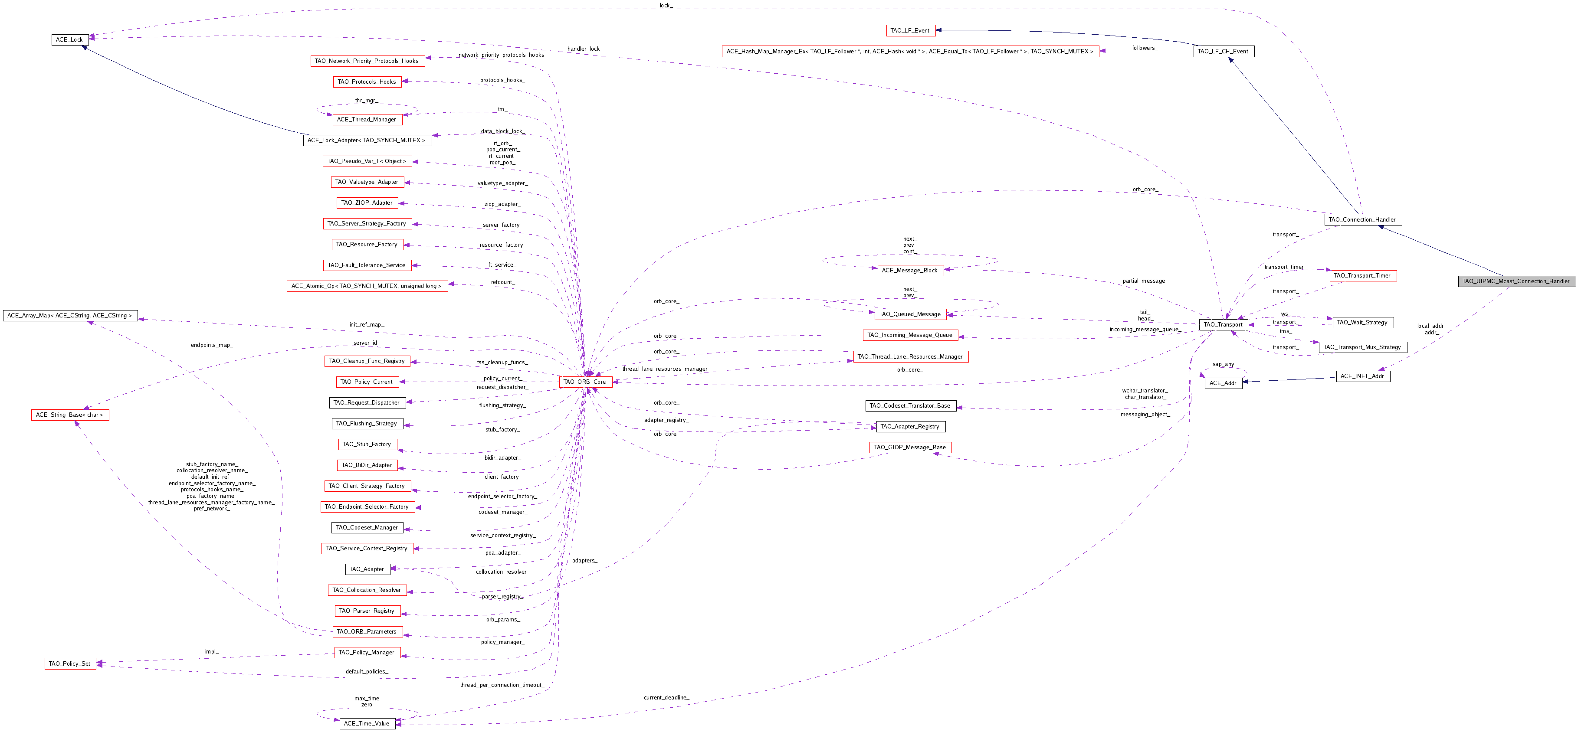The image size is (1578, 732).
Task: Select the TAO_Queued_Message node
Action: 910,314
